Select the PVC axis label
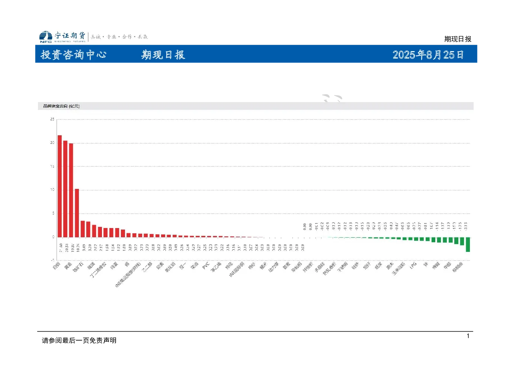Image resolution: width=522 pixels, height=370 pixels. click(206, 266)
